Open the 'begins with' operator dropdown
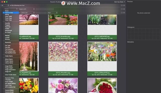Image resolution: width=161 pixels, height=93 pixels. pyautogui.click(x=27, y=9)
